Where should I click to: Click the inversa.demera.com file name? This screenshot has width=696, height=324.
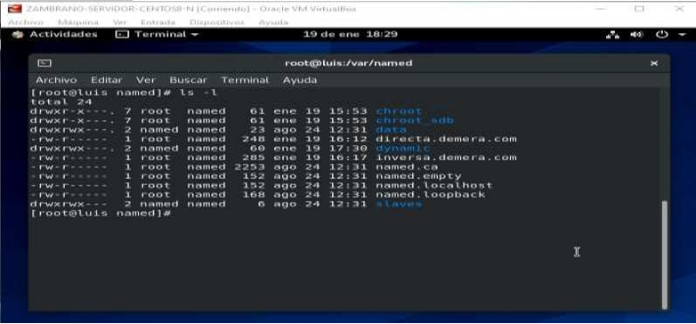tap(446, 158)
